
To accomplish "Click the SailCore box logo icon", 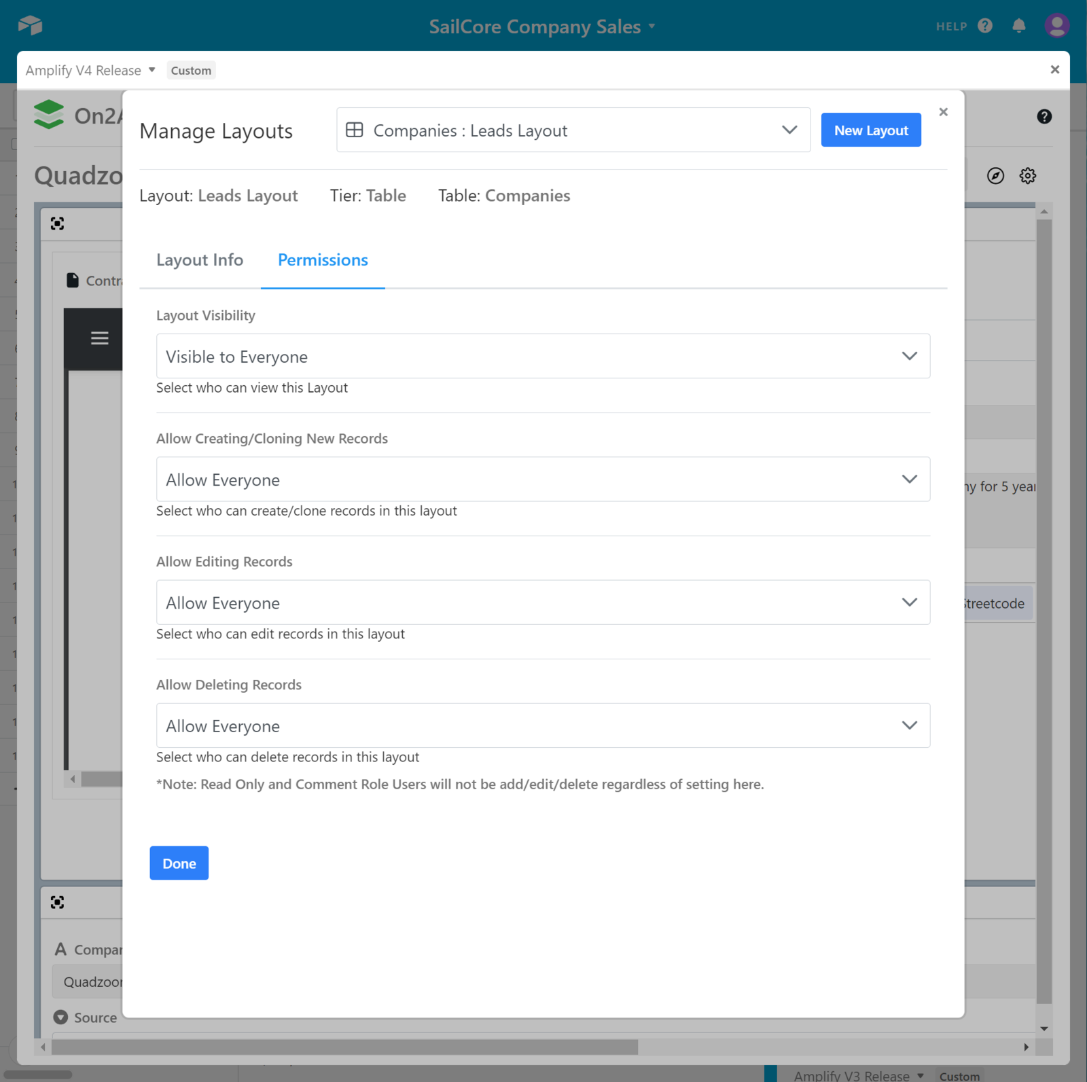I will 30,26.
